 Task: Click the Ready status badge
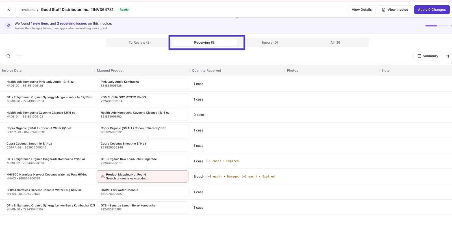click(x=124, y=10)
